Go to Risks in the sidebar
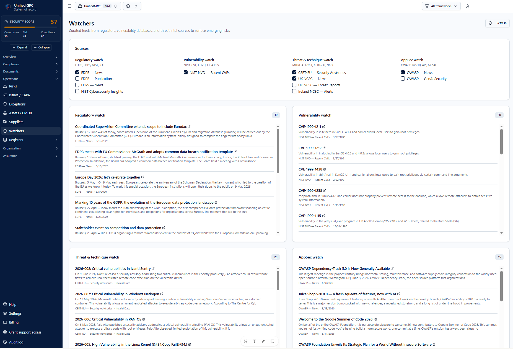Viewport: 513px width, 349px height. click(30, 86)
